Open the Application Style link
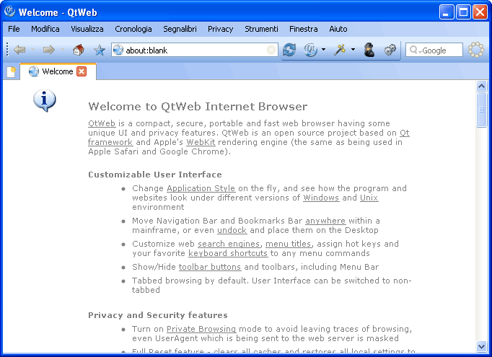 coord(201,188)
